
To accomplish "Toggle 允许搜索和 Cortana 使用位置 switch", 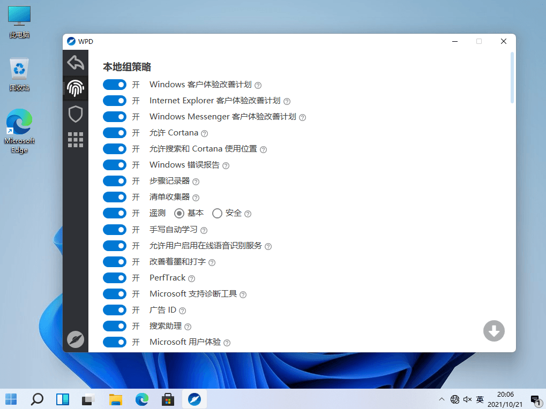I will [x=115, y=149].
